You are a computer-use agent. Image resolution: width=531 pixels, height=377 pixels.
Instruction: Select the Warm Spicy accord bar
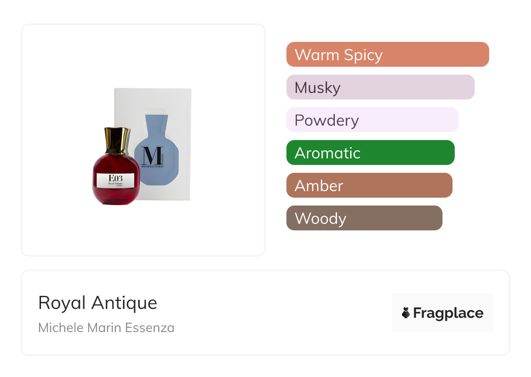coord(387,55)
